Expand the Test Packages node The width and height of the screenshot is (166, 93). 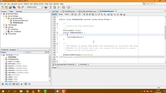tap(4, 25)
